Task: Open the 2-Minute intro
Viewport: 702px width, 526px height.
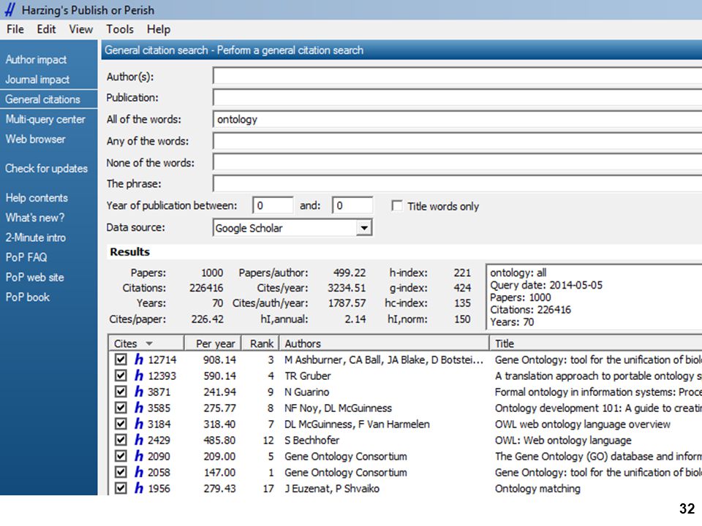Action: 35,237
